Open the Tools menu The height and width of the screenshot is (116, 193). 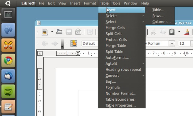click(x=116, y=3)
